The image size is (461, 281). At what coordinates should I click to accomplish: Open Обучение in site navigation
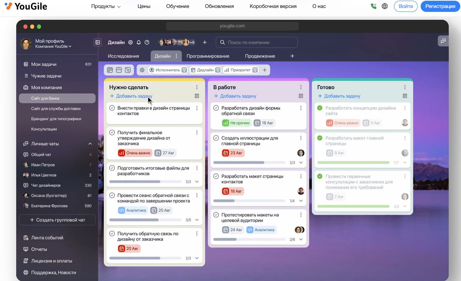pos(178,6)
